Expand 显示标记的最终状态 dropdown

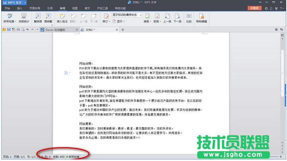140,15
